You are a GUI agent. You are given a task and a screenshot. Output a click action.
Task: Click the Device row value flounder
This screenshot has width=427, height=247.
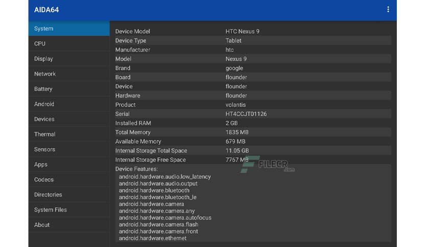click(236, 86)
